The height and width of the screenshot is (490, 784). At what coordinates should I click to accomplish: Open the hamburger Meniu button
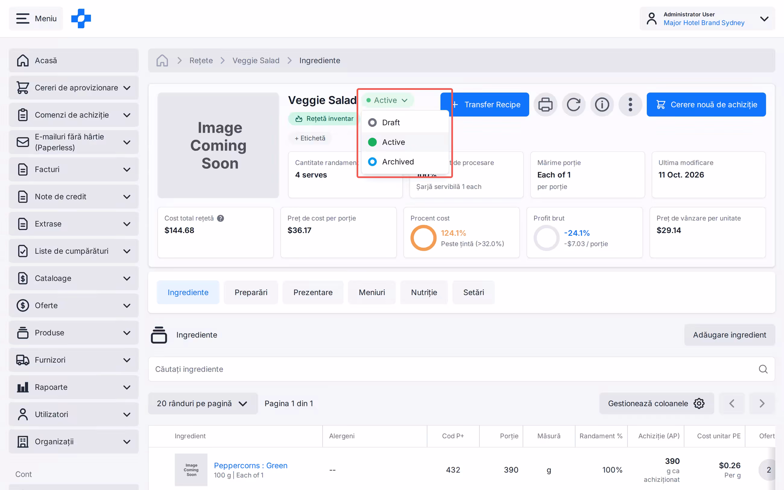coord(36,18)
